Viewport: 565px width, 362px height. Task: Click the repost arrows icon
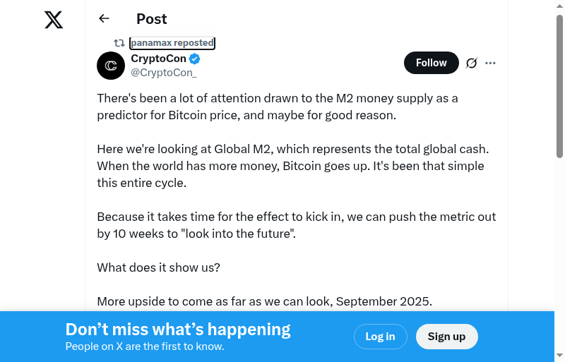pos(119,43)
